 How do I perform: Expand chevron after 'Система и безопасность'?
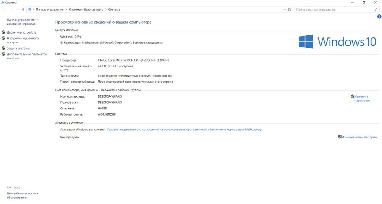point(106,10)
